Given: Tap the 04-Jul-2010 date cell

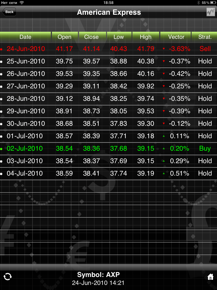Looking at the screenshot, I should [25, 173].
